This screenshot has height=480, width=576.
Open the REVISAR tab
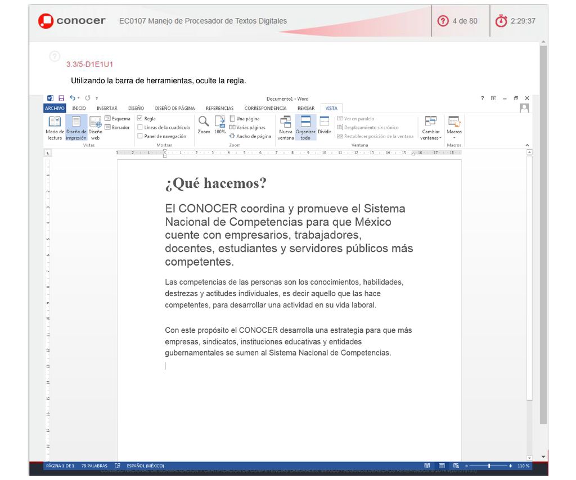[306, 108]
